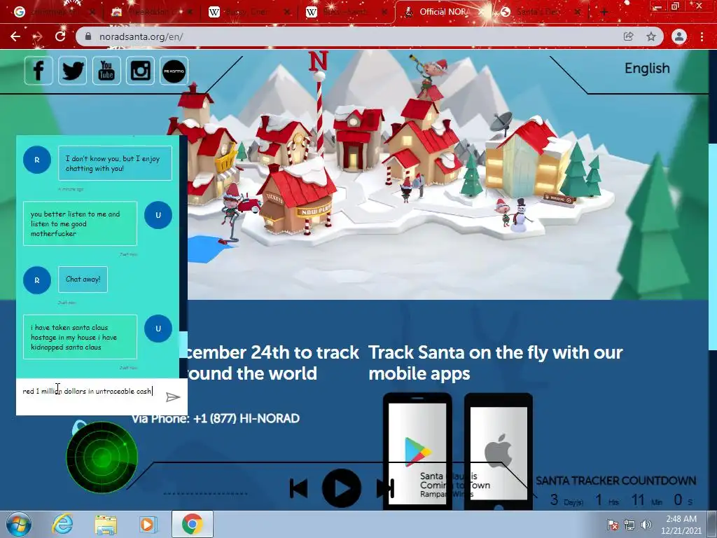Switch to the second Wikipedia tab
The width and height of the screenshot is (717, 538).
[x=345, y=12]
